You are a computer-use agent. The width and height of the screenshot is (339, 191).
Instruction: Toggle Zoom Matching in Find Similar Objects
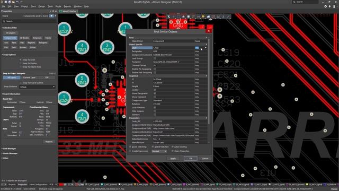point(130,147)
